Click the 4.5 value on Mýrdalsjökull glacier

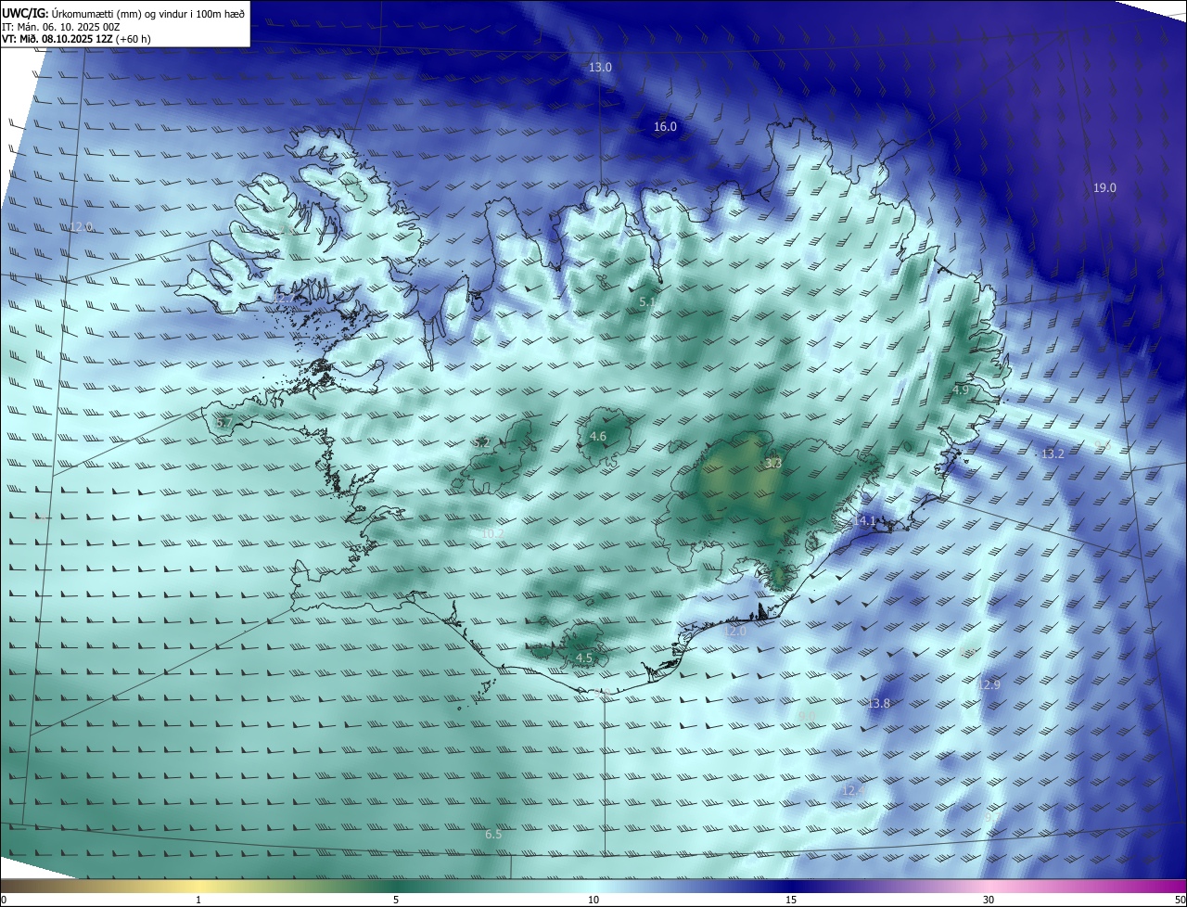click(584, 658)
